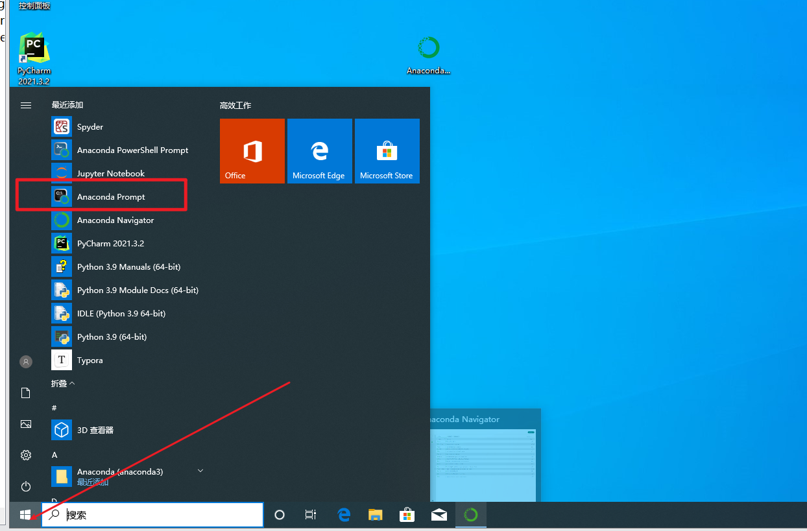Open the Microsoft Edge tile
This screenshot has width=807, height=531.
[320, 151]
